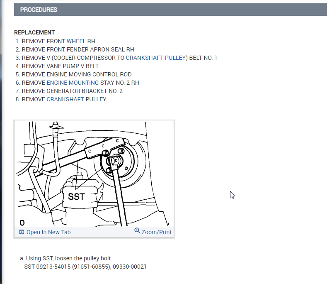Click text 'Using SST, loosen the pulley bolt.'

pyautogui.click(x=69, y=259)
